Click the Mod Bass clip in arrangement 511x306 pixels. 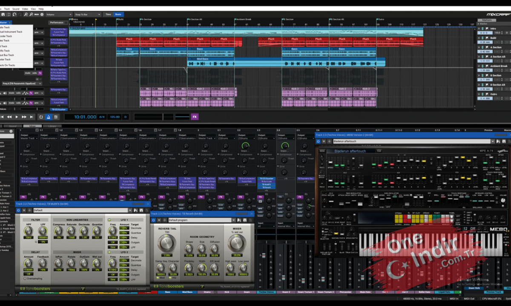286,62
